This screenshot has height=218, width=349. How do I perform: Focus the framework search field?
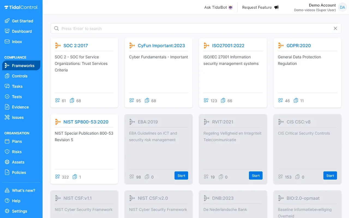[196, 28]
